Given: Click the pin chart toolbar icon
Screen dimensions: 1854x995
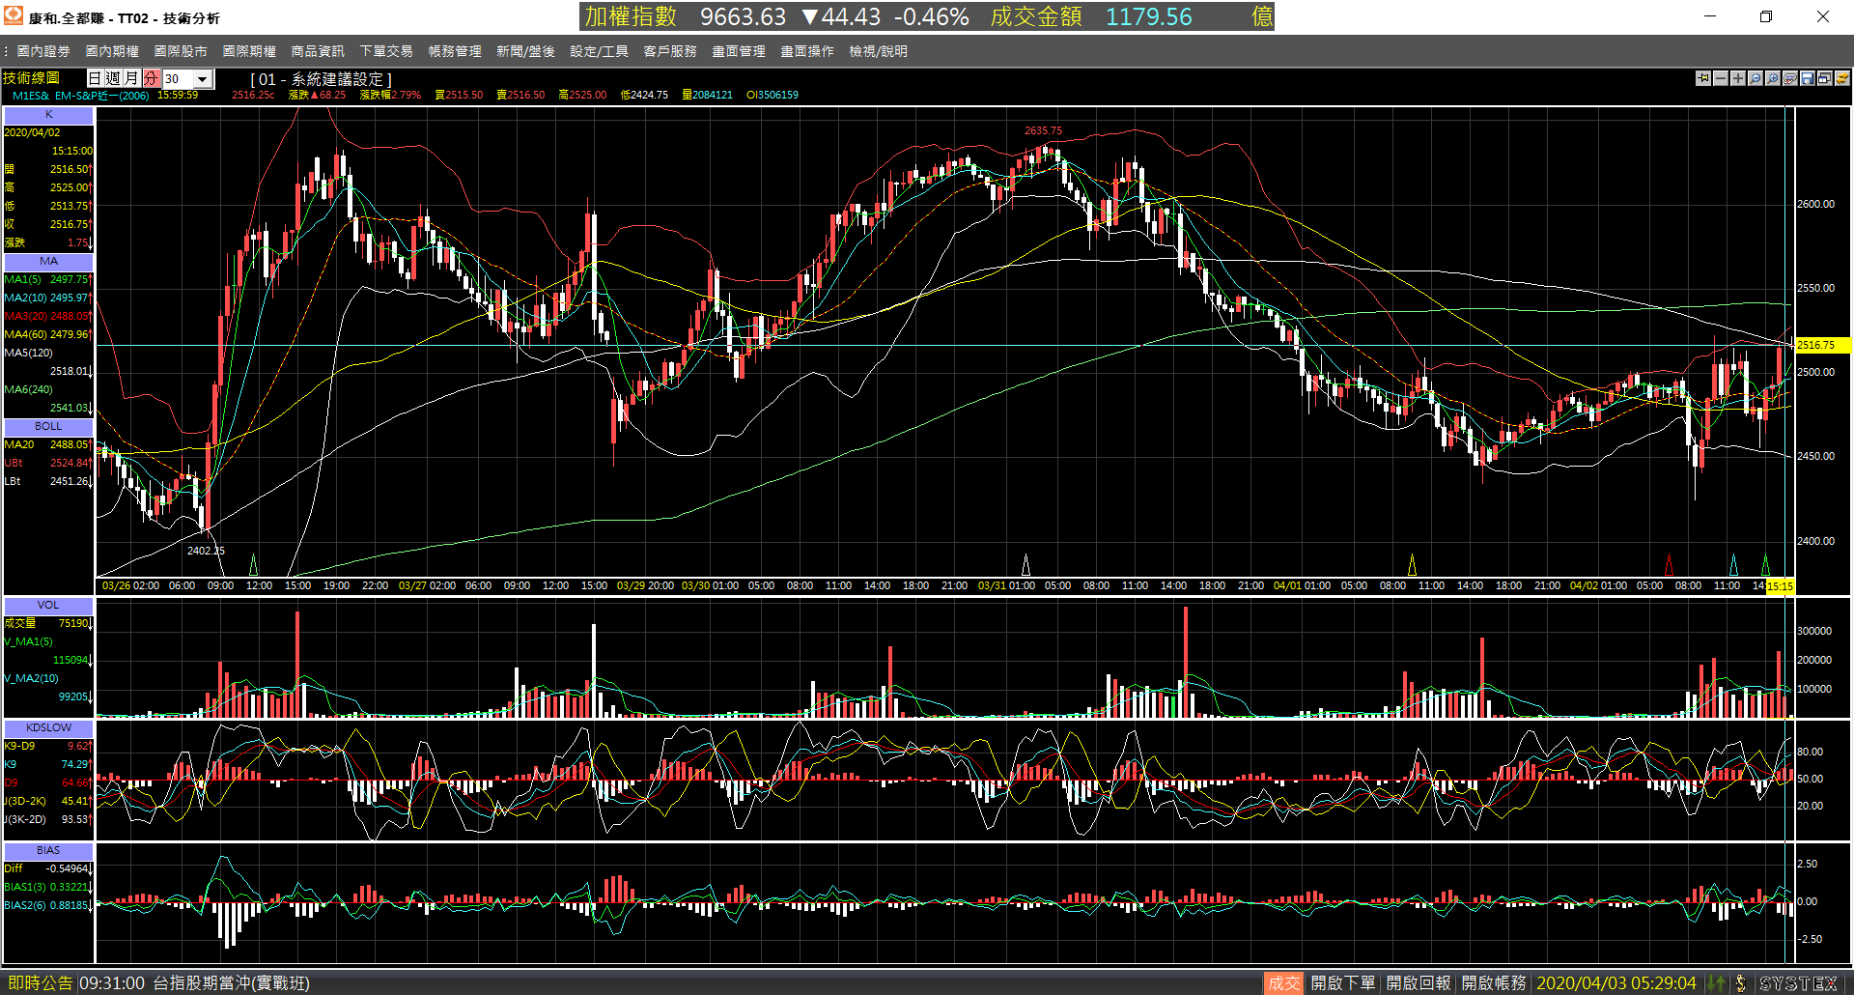Looking at the screenshot, I should [x=1703, y=78].
